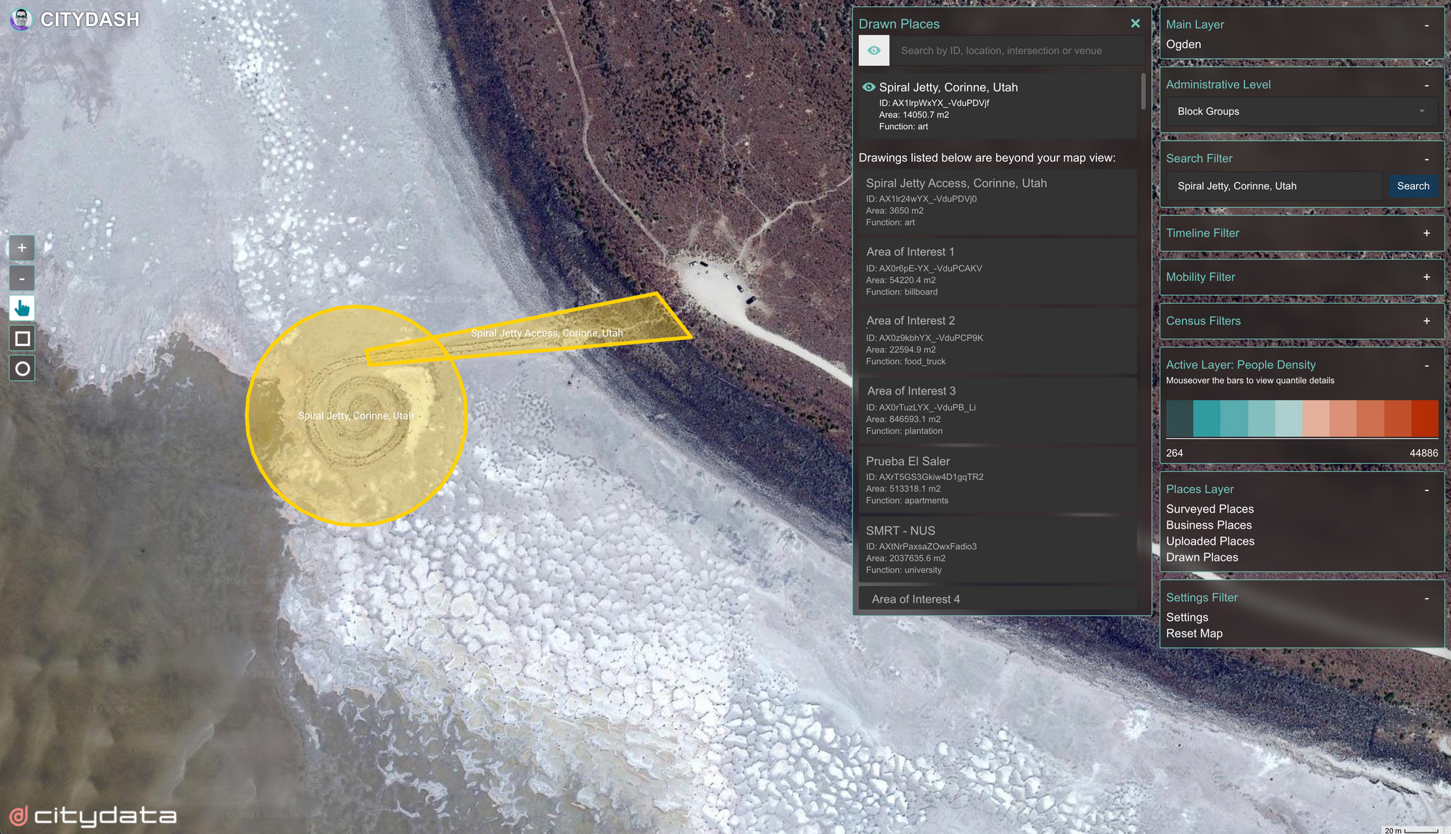The width and height of the screenshot is (1451, 834).
Task: Select the circle drawing tool
Action: coord(22,369)
